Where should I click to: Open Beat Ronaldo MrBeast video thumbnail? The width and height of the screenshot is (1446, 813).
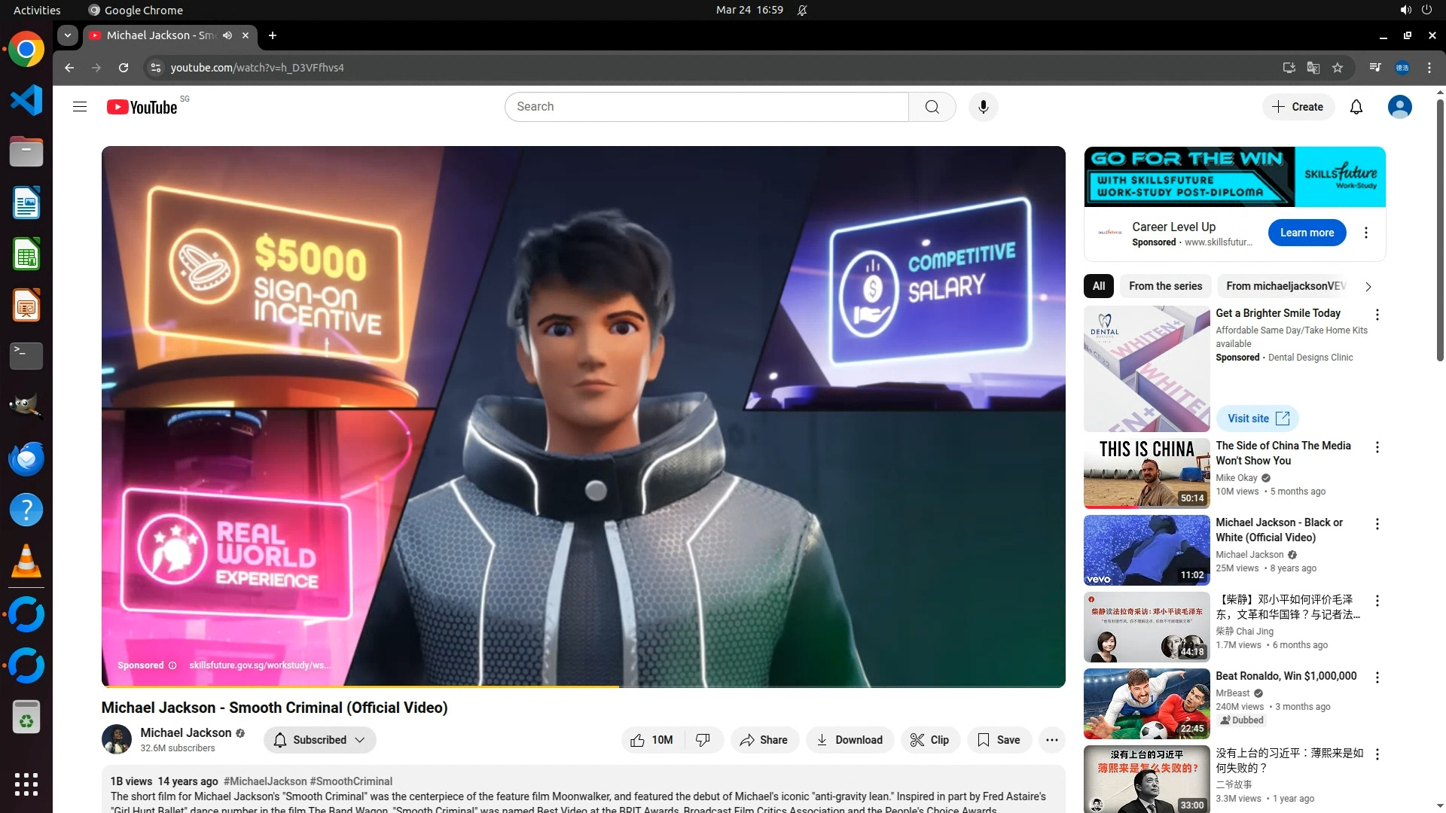(1146, 704)
